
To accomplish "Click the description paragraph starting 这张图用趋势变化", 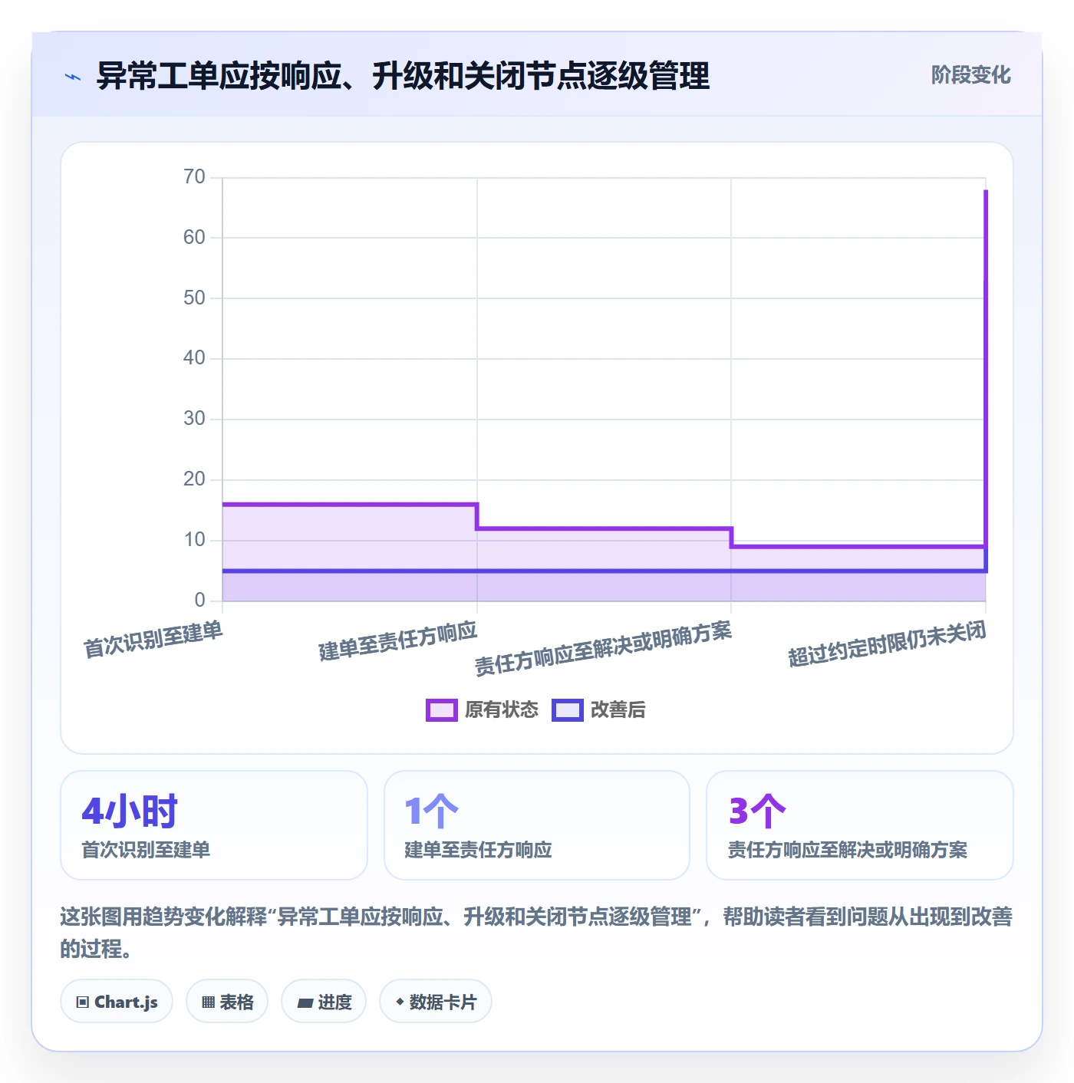I will 536,933.
